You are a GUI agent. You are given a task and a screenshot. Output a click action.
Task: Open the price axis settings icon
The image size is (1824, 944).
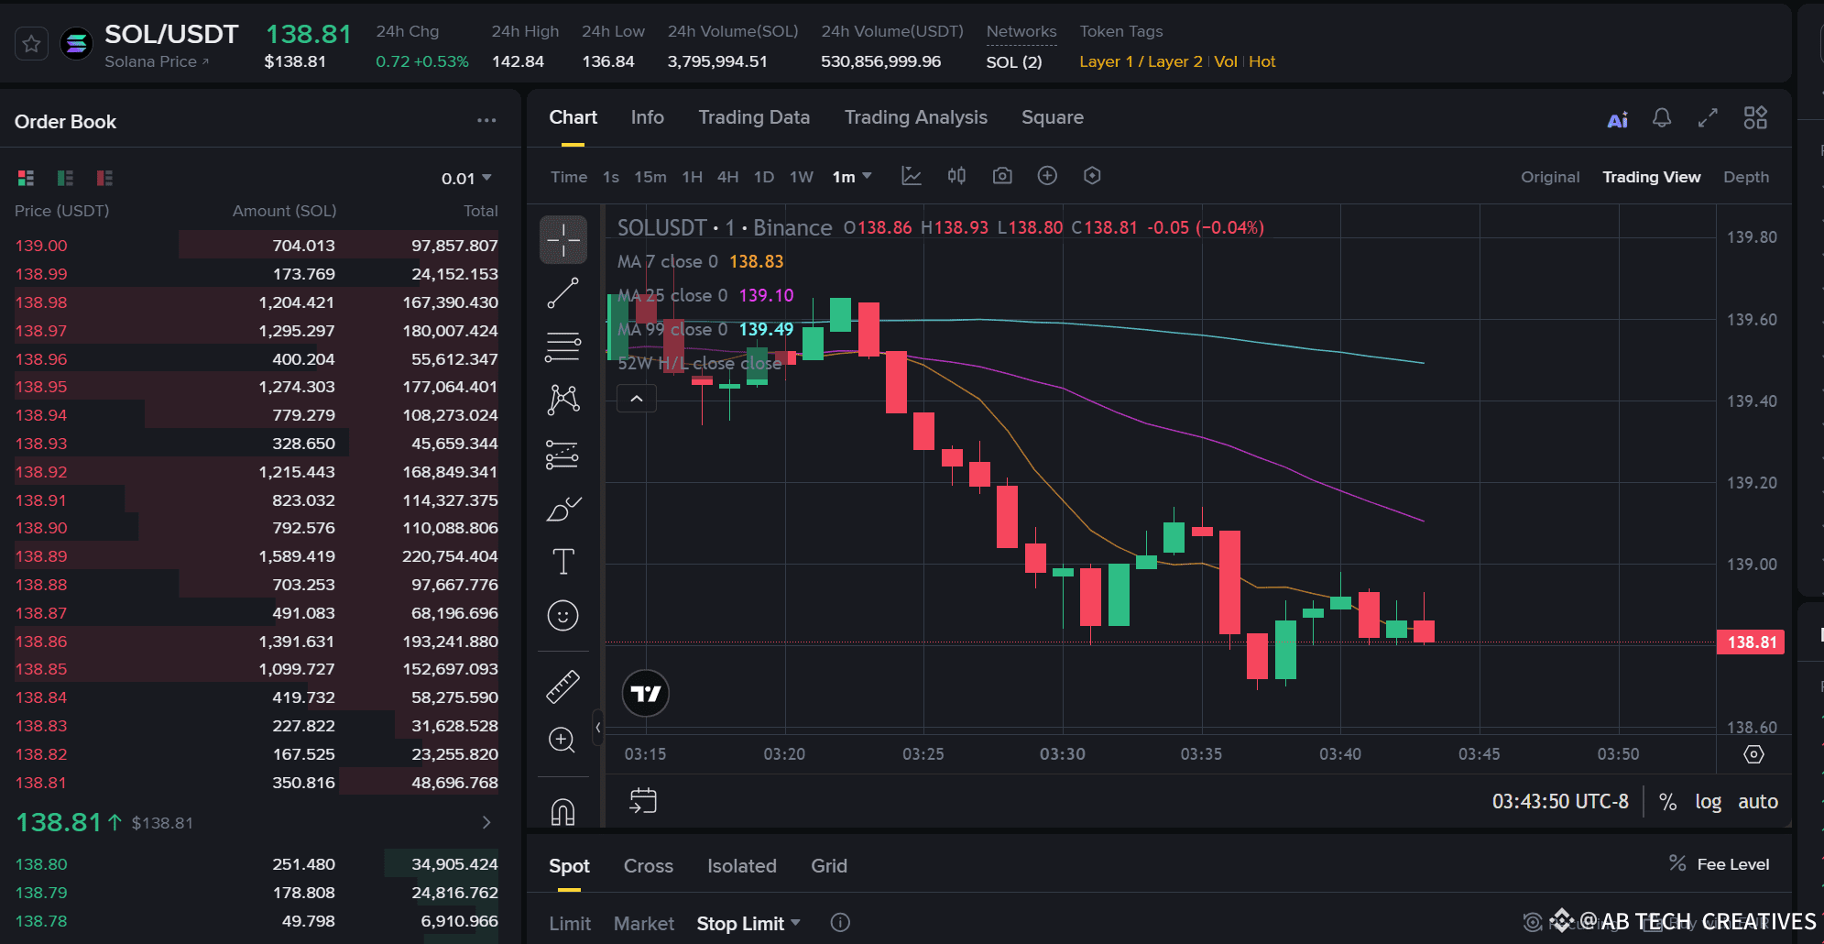click(x=1753, y=754)
